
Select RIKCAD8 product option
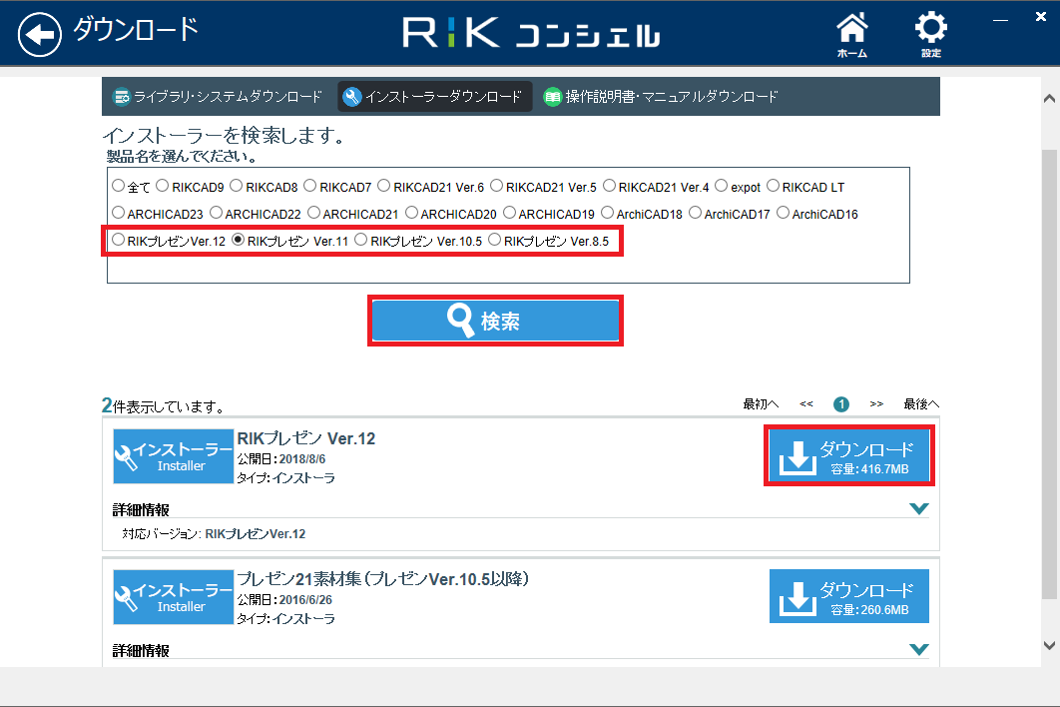pyautogui.click(x=236, y=186)
